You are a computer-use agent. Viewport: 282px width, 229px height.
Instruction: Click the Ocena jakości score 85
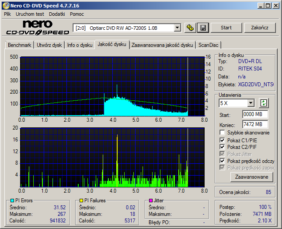coord(268,192)
